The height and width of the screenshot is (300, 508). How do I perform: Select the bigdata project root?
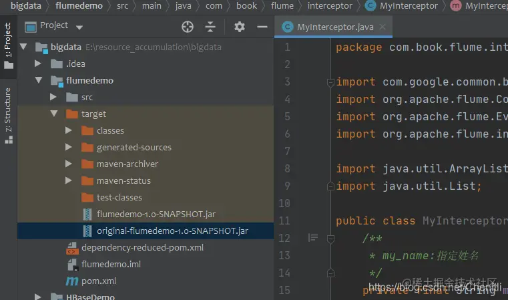pyautogui.click(x=66, y=47)
